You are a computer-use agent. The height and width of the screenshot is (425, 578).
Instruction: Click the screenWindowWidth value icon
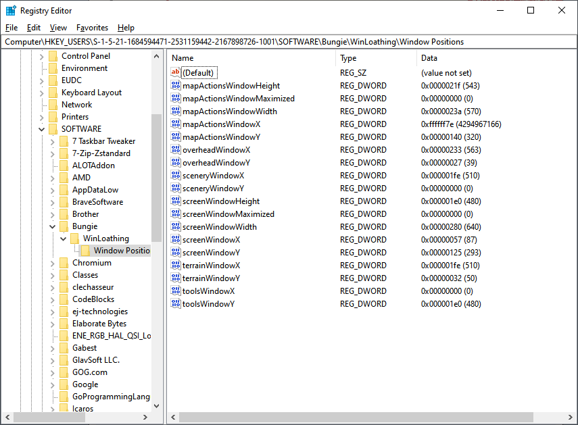(176, 227)
